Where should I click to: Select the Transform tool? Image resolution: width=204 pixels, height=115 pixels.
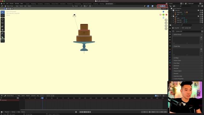3,30
